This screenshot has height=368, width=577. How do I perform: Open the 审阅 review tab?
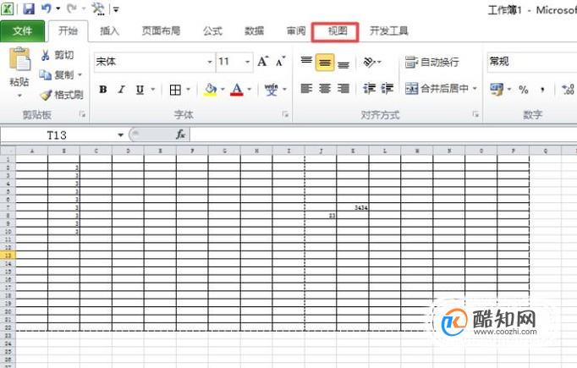tap(296, 31)
